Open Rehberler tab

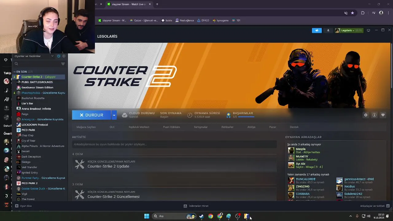227,127
